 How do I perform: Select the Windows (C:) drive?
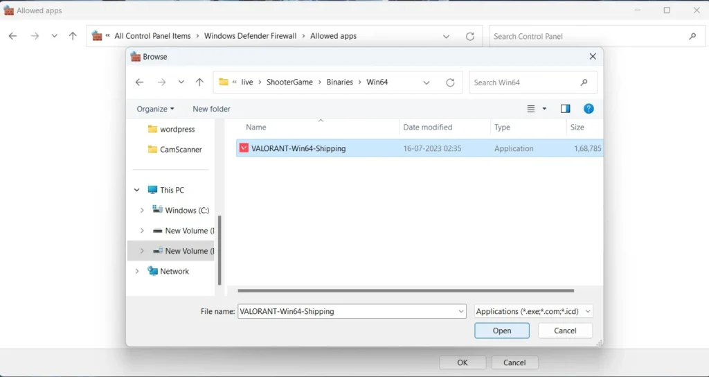[x=181, y=211]
